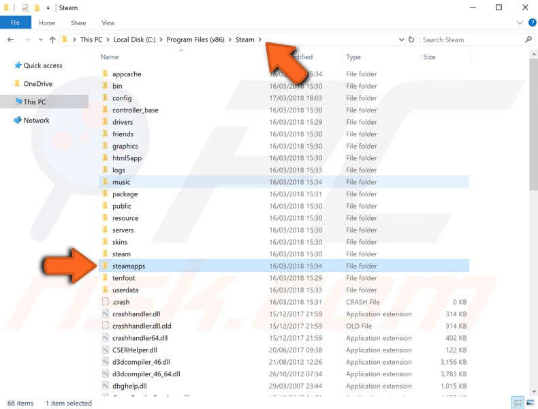Select the appcache folder icon
538x409 pixels.
tap(106, 74)
